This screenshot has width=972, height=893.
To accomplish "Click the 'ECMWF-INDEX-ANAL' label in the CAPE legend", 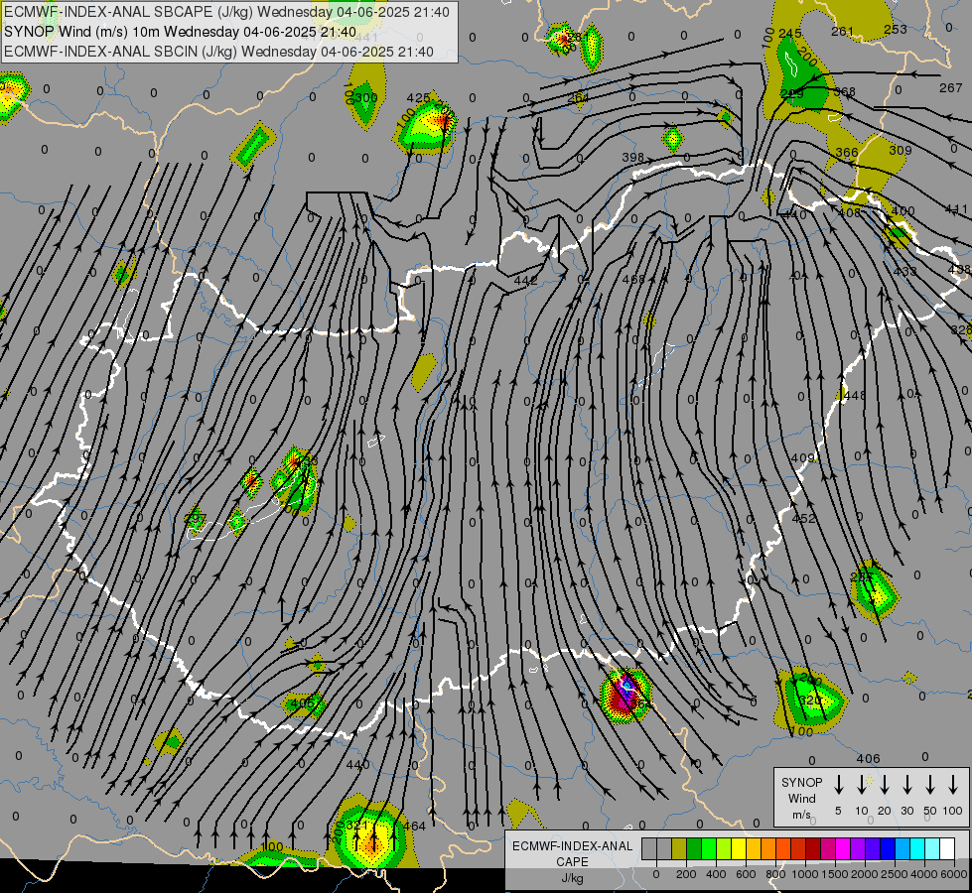I will (x=572, y=846).
